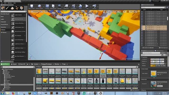This screenshot has height=95, width=169.
Task: Open the Blueprints toolbar menu
Action: pos(66,7)
